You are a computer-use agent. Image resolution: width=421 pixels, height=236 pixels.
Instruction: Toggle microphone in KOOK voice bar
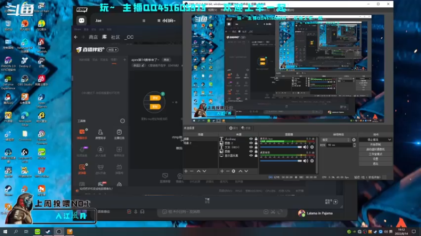click(x=136, y=212)
